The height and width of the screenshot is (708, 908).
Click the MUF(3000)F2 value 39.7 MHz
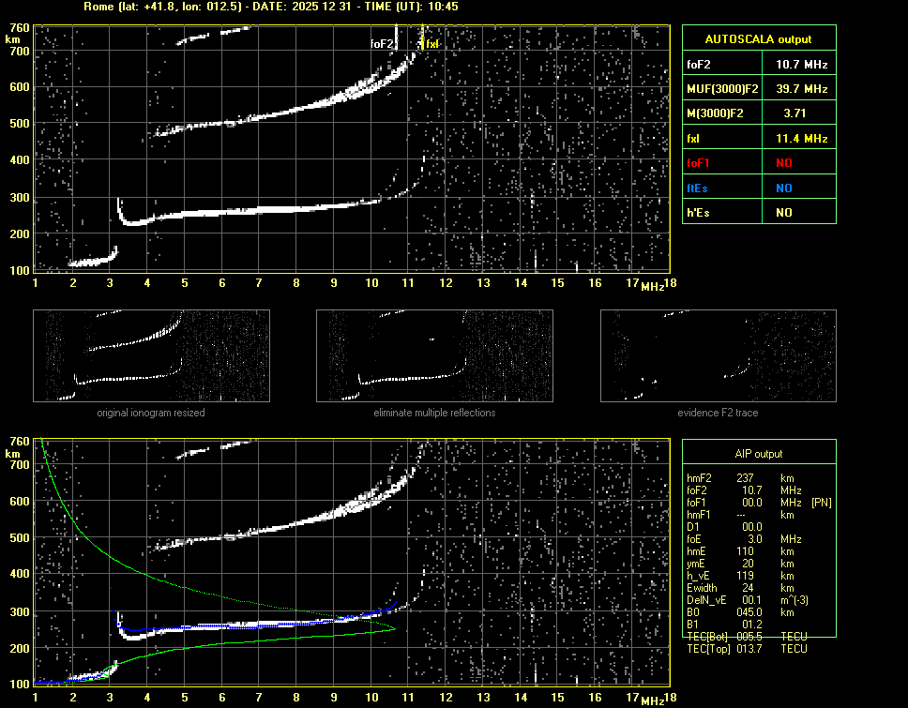click(x=801, y=88)
